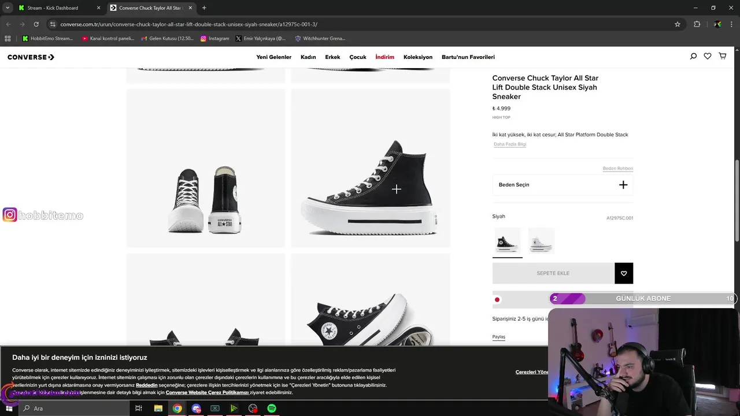
Task: Click the Windows search box 'Ara'
Action: click(x=75, y=408)
